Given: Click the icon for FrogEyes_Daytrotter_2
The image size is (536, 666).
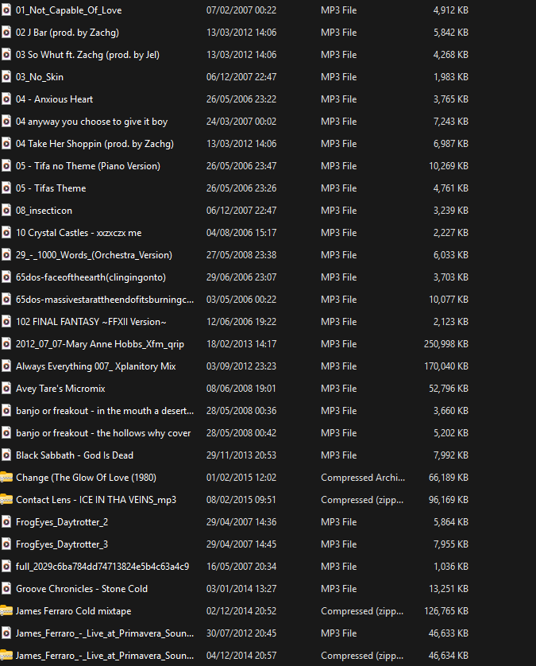Looking at the screenshot, I should tap(6, 521).
